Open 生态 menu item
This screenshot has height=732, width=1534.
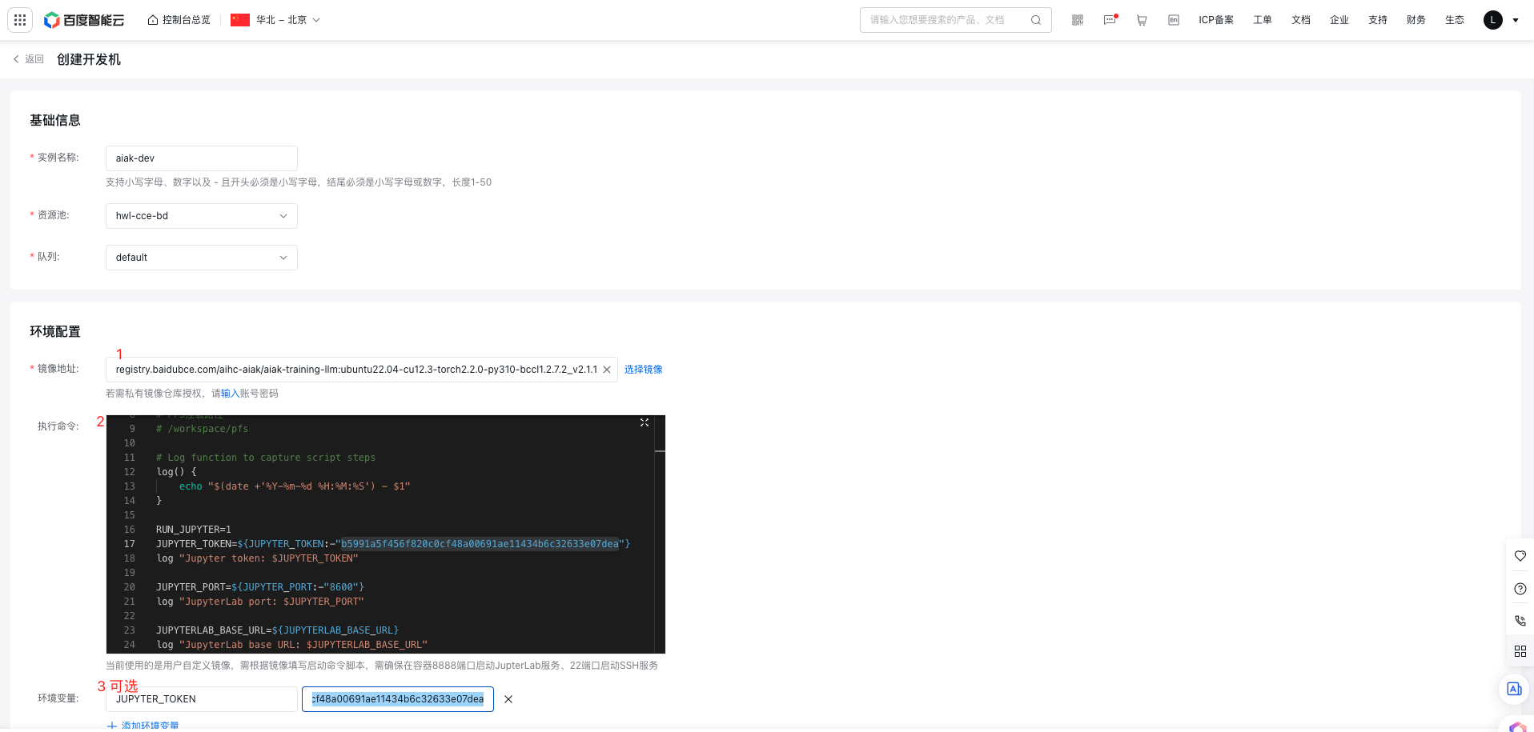coord(1455,20)
